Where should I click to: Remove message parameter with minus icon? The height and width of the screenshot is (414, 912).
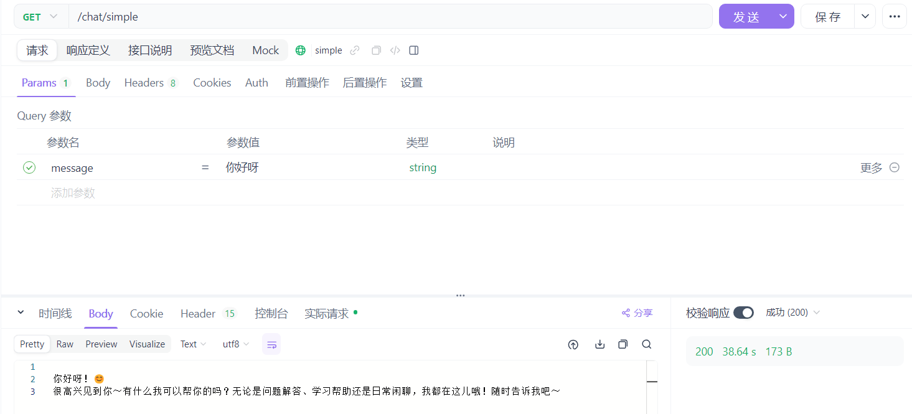(x=894, y=167)
